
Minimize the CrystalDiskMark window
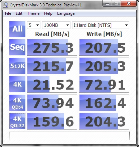point(107,4)
